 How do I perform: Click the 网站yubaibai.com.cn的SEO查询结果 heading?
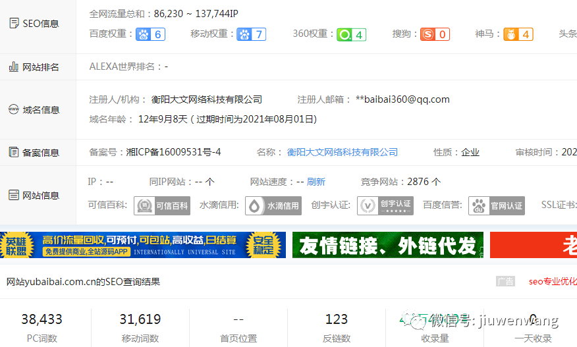pyautogui.click(x=83, y=282)
